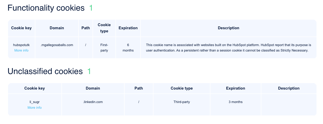Select the li_sugr cookie key text

[35, 102]
